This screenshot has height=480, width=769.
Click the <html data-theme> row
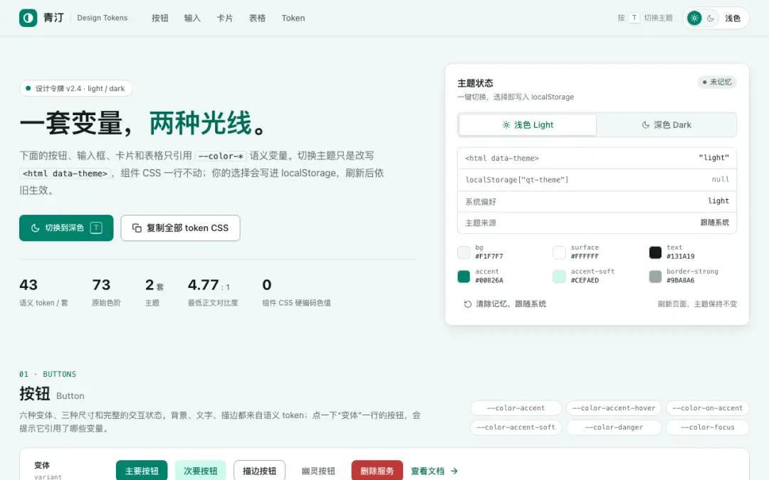(x=597, y=158)
